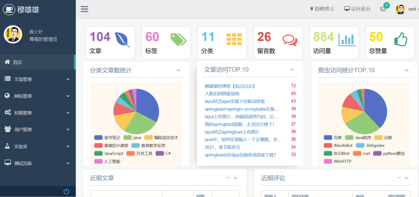Click the monitor icon beside 测试页面
419x197 pixels.
point(7,163)
